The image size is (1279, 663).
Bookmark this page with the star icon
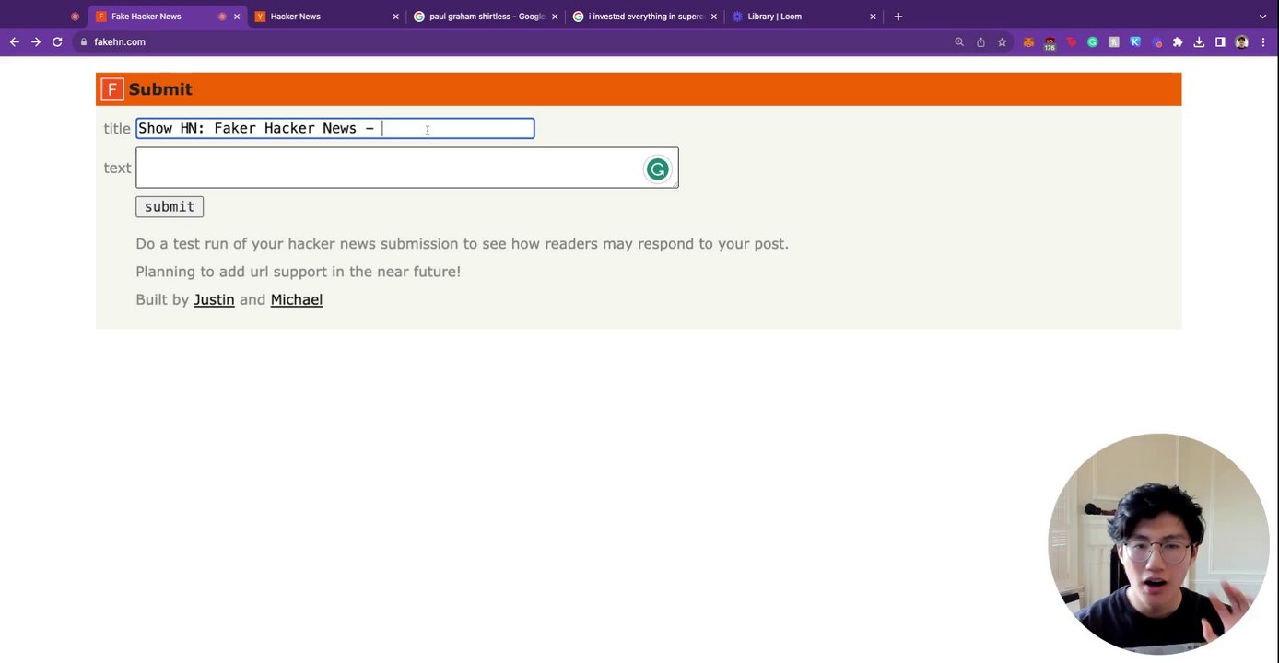[x=1002, y=41]
